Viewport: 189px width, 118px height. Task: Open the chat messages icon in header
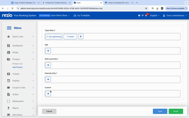[143, 15]
